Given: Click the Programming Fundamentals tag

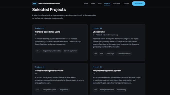Looking at the screenshot, I should 51,51.
